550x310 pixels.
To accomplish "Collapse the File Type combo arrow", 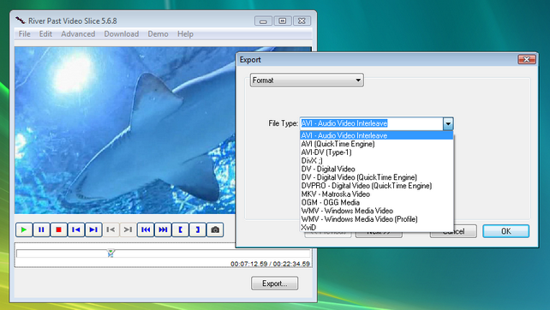I will (448, 124).
